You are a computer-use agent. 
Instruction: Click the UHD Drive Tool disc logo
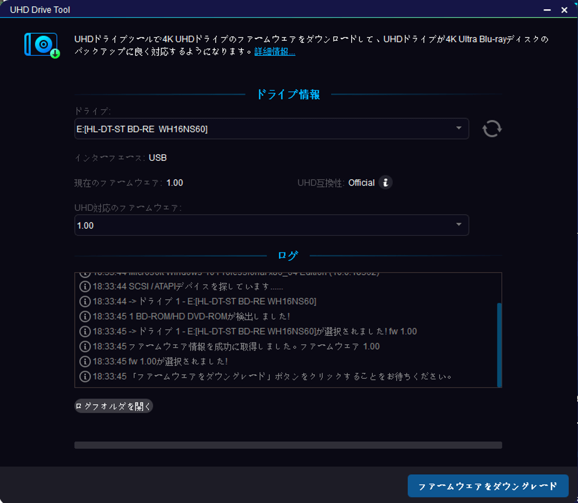pos(42,45)
